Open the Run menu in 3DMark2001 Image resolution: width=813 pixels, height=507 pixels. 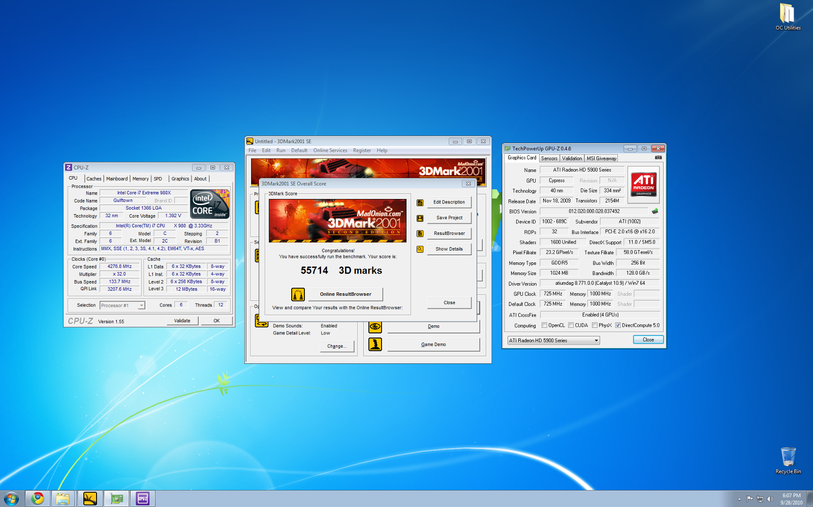pos(280,150)
